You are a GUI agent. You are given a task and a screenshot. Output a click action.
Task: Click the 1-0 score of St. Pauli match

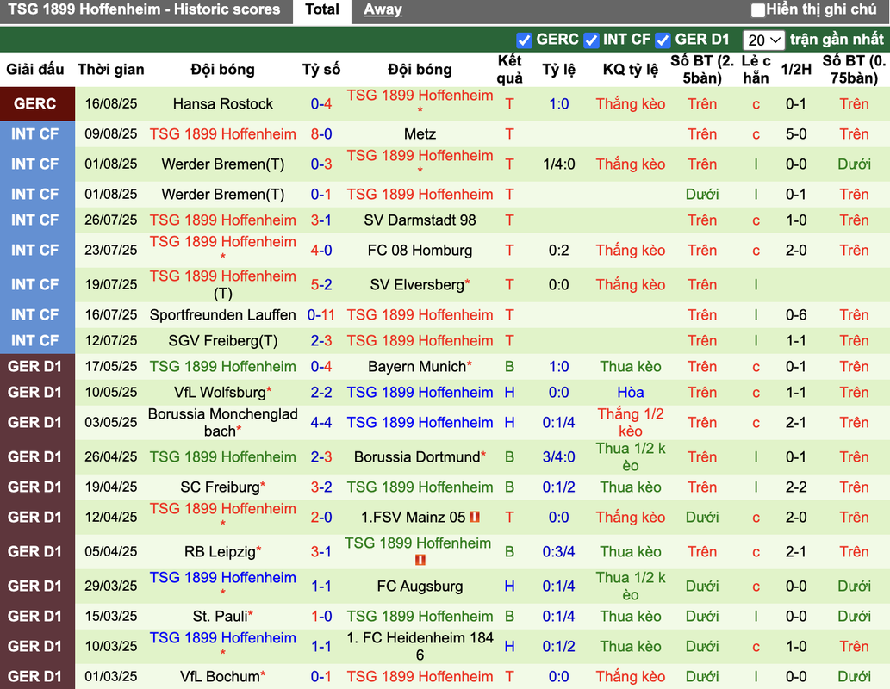tap(321, 617)
